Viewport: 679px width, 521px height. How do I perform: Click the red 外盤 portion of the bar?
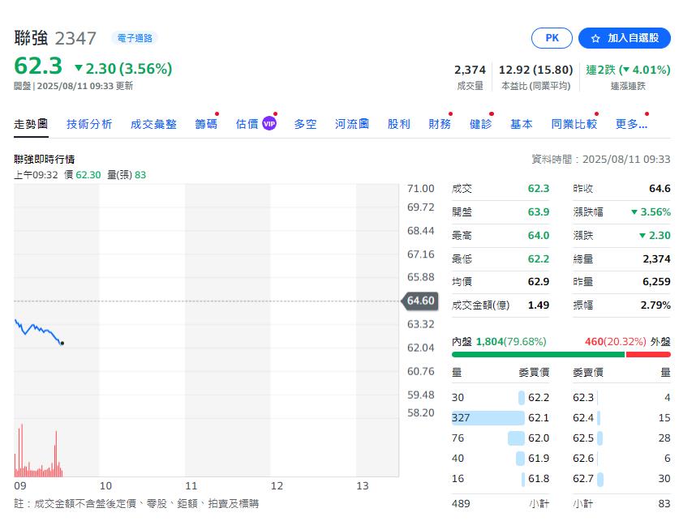coord(648,355)
